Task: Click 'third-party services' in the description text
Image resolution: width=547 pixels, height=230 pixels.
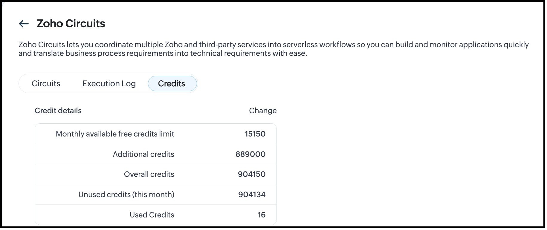Action: (x=233, y=45)
